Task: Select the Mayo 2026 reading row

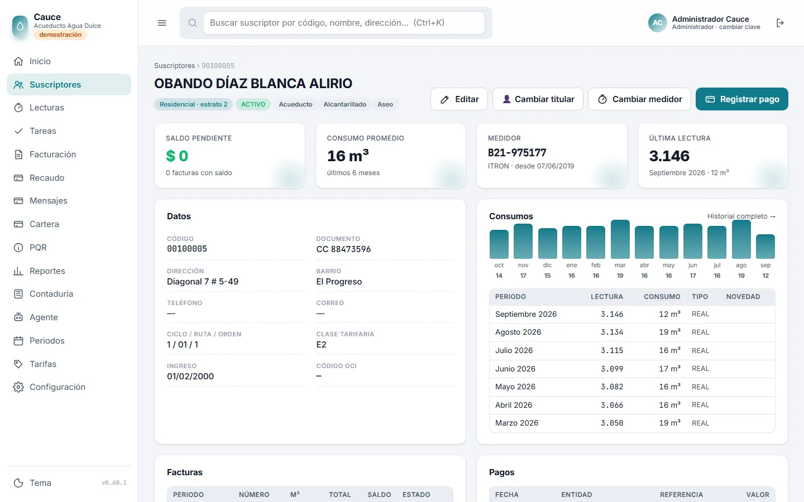Action: [x=632, y=387]
